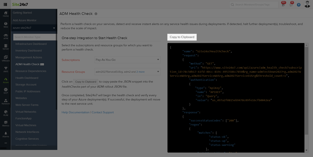Click the highlighted Copy to Clipboard button
Viewport: 313px width, 157px height.
(x=182, y=37)
